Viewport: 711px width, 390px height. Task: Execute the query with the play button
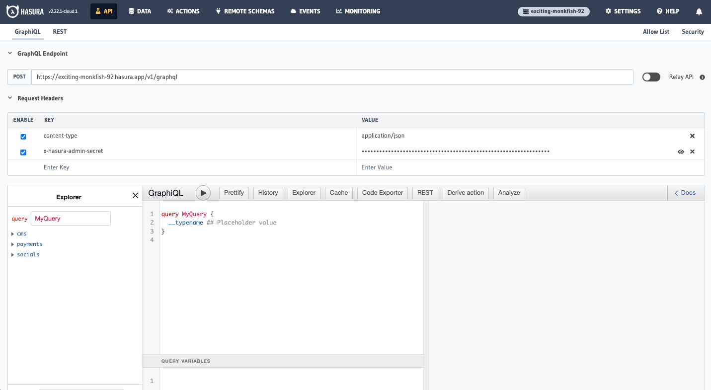pos(203,193)
